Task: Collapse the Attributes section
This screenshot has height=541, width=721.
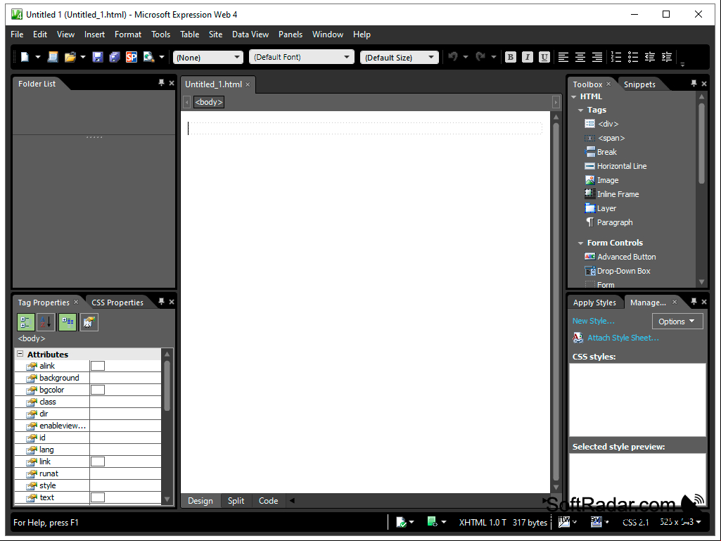Action: click(x=20, y=354)
